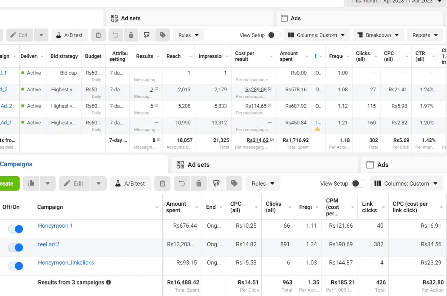This screenshot has width=447, height=296.
Task: Click the trash delete icon in upper toolbar with Breakdown
Action: [131, 35]
